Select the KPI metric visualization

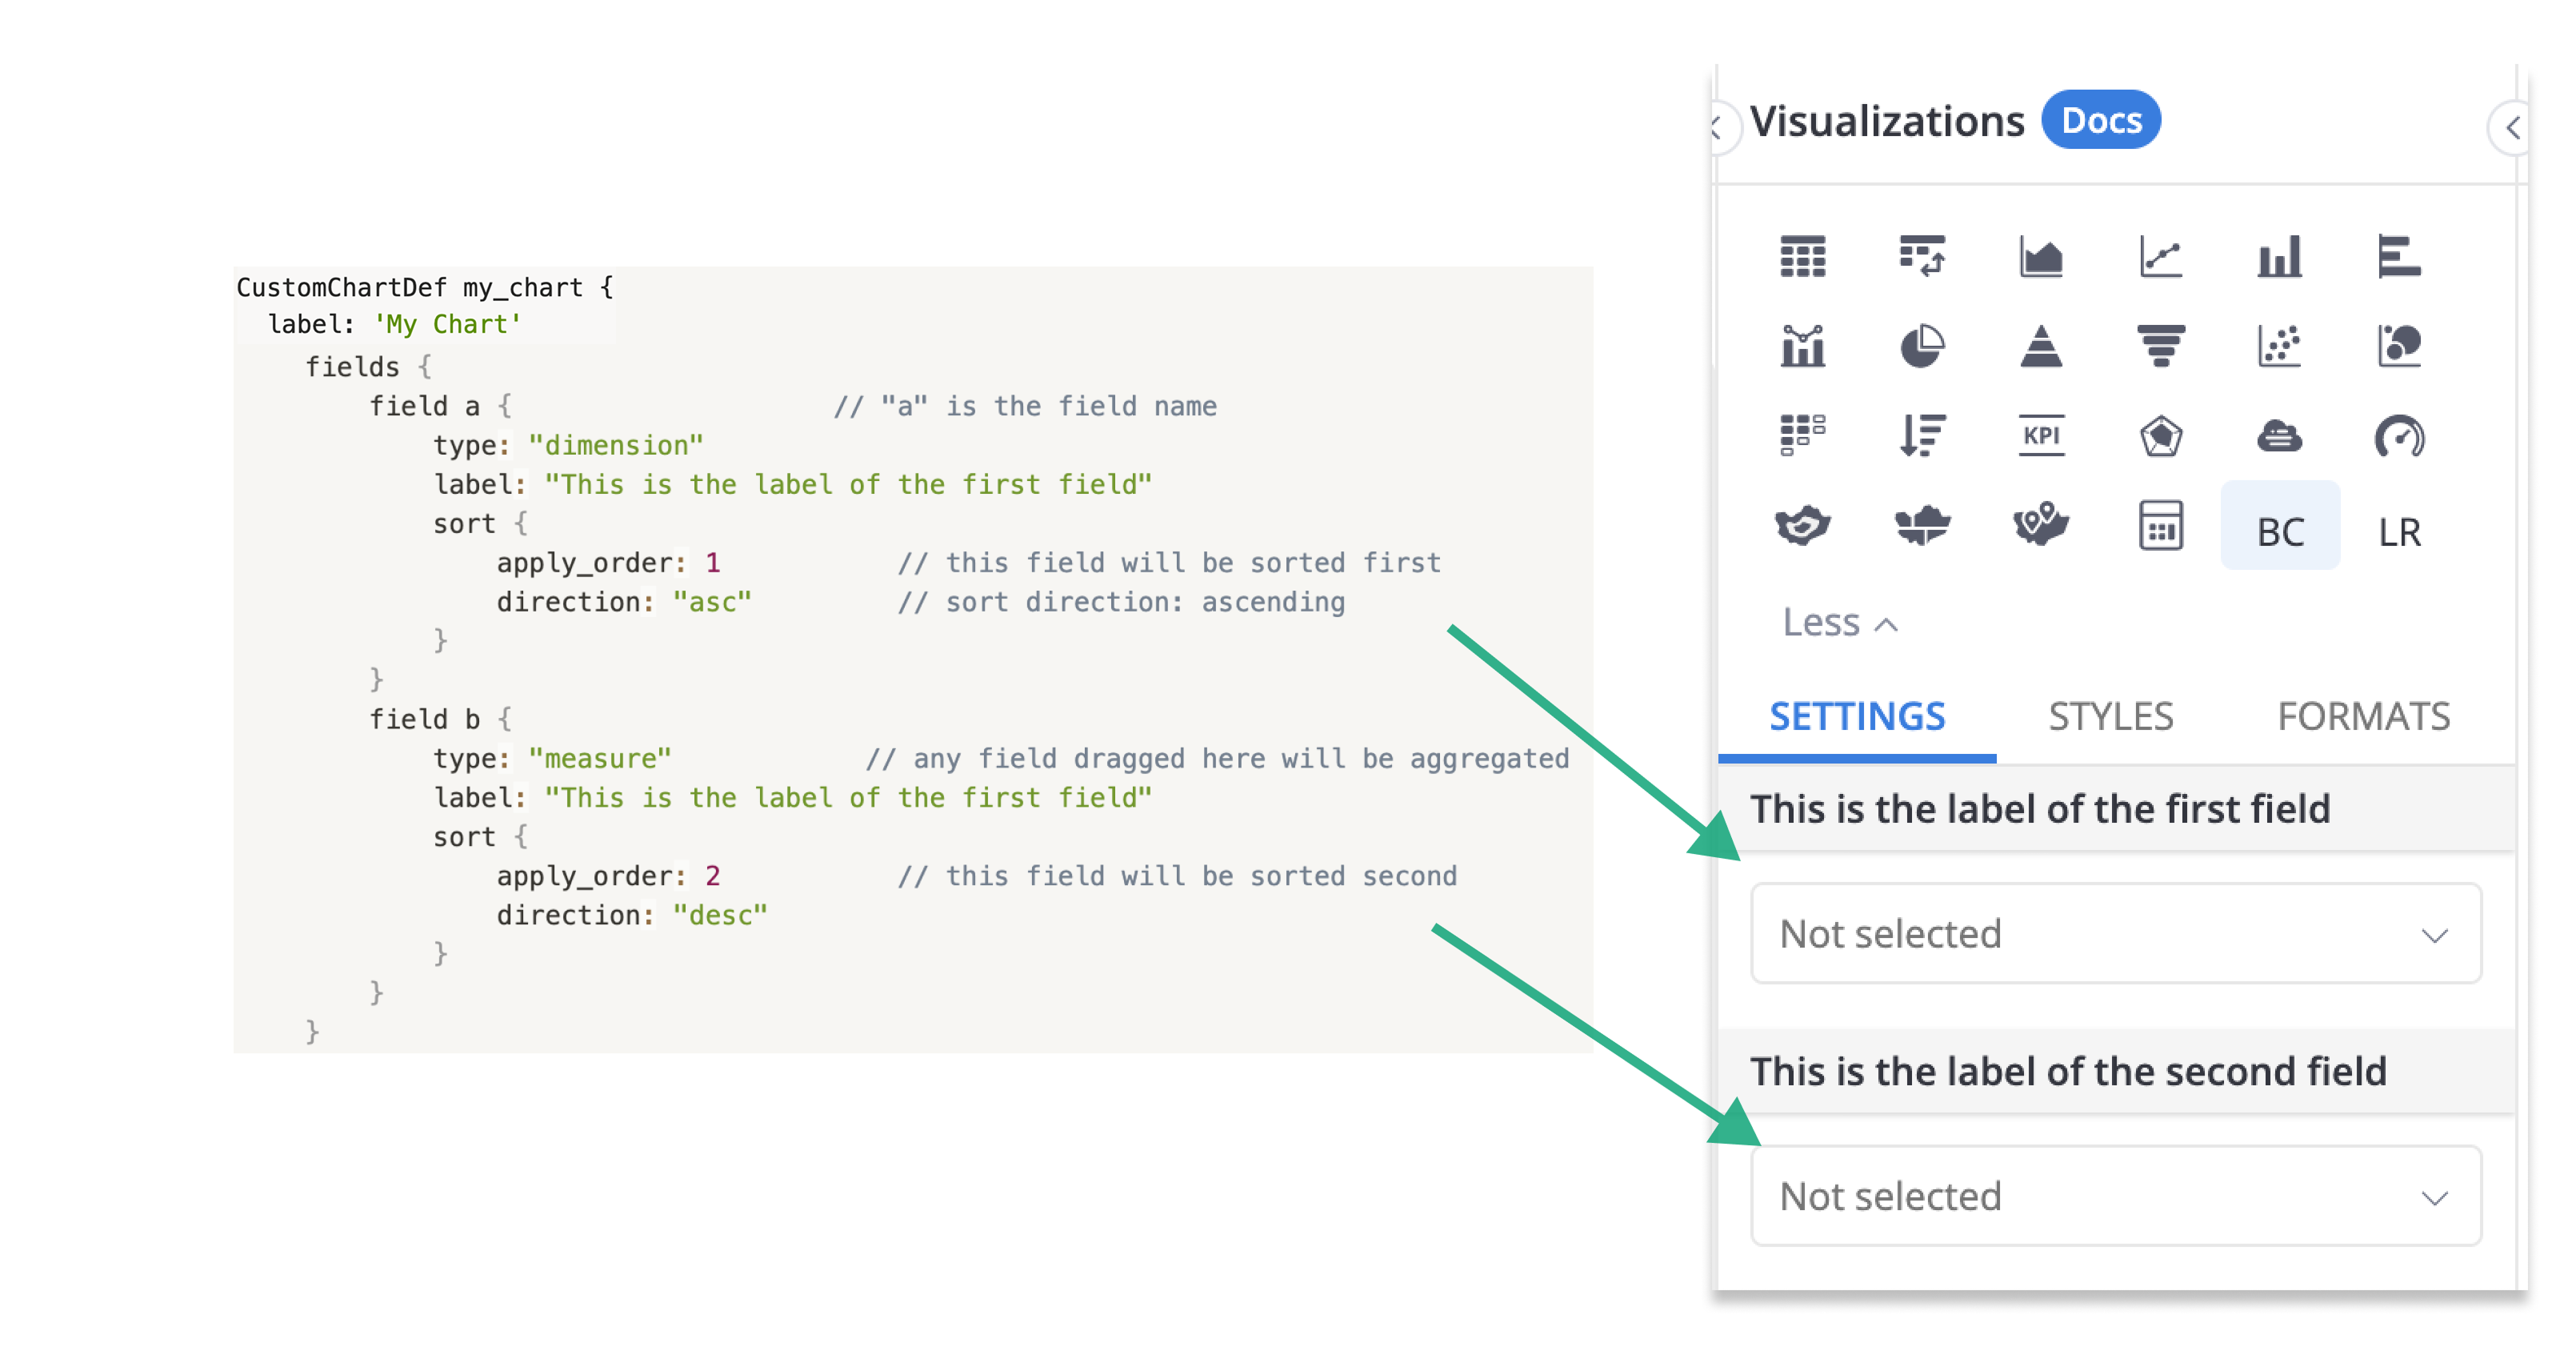point(2041,435)
